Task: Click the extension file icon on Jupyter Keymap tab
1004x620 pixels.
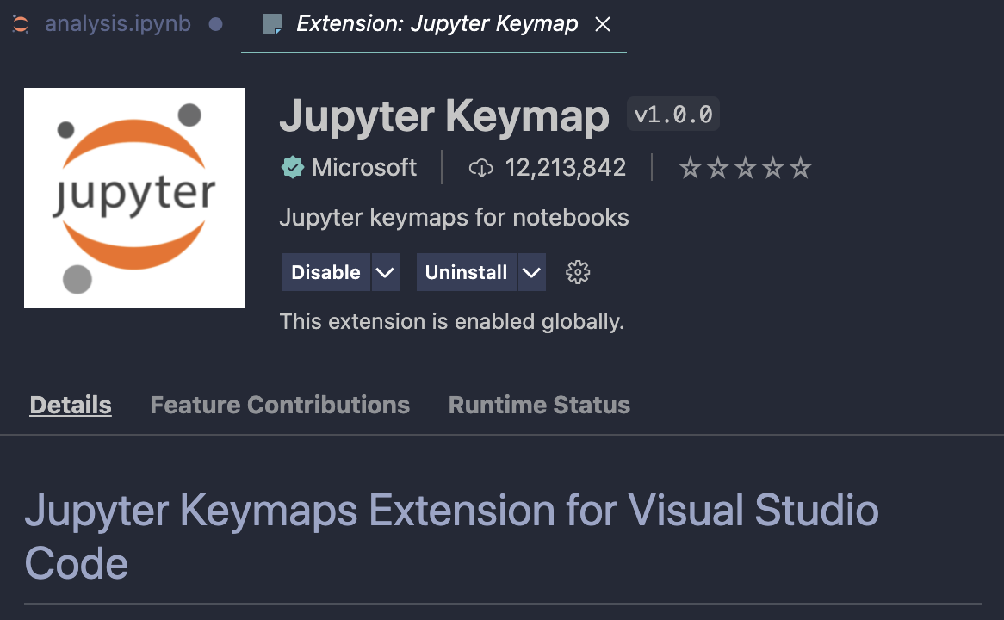Action: click(272, 24)
